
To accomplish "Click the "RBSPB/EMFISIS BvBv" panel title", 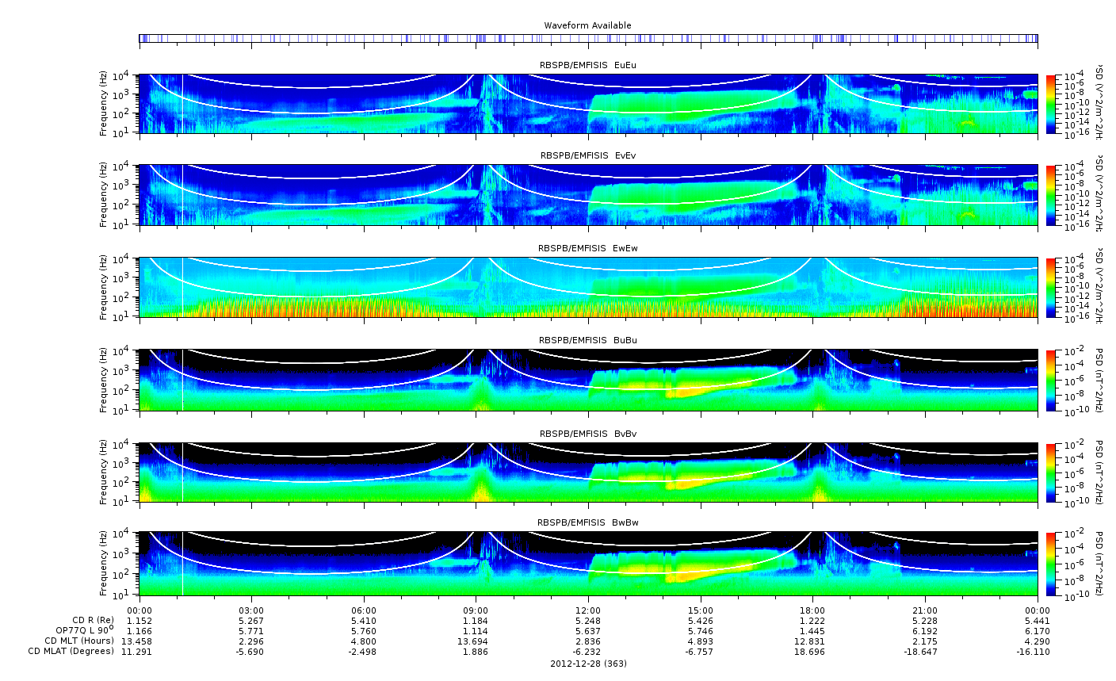I will pyautogui.click(x=588, y=434).
